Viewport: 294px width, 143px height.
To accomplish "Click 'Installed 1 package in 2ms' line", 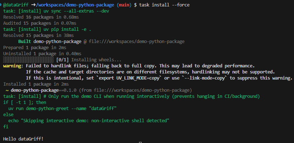I will [36, 84].
